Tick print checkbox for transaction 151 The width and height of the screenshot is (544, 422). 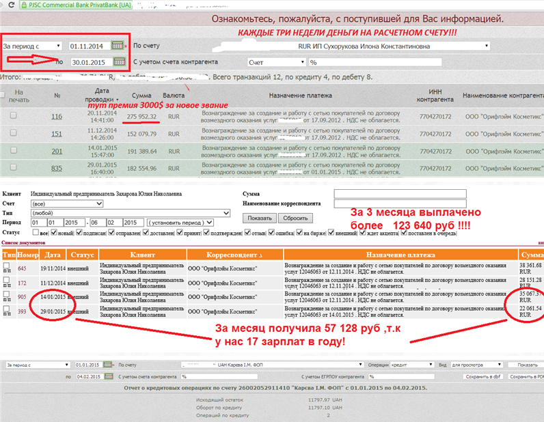pos(13,132)
